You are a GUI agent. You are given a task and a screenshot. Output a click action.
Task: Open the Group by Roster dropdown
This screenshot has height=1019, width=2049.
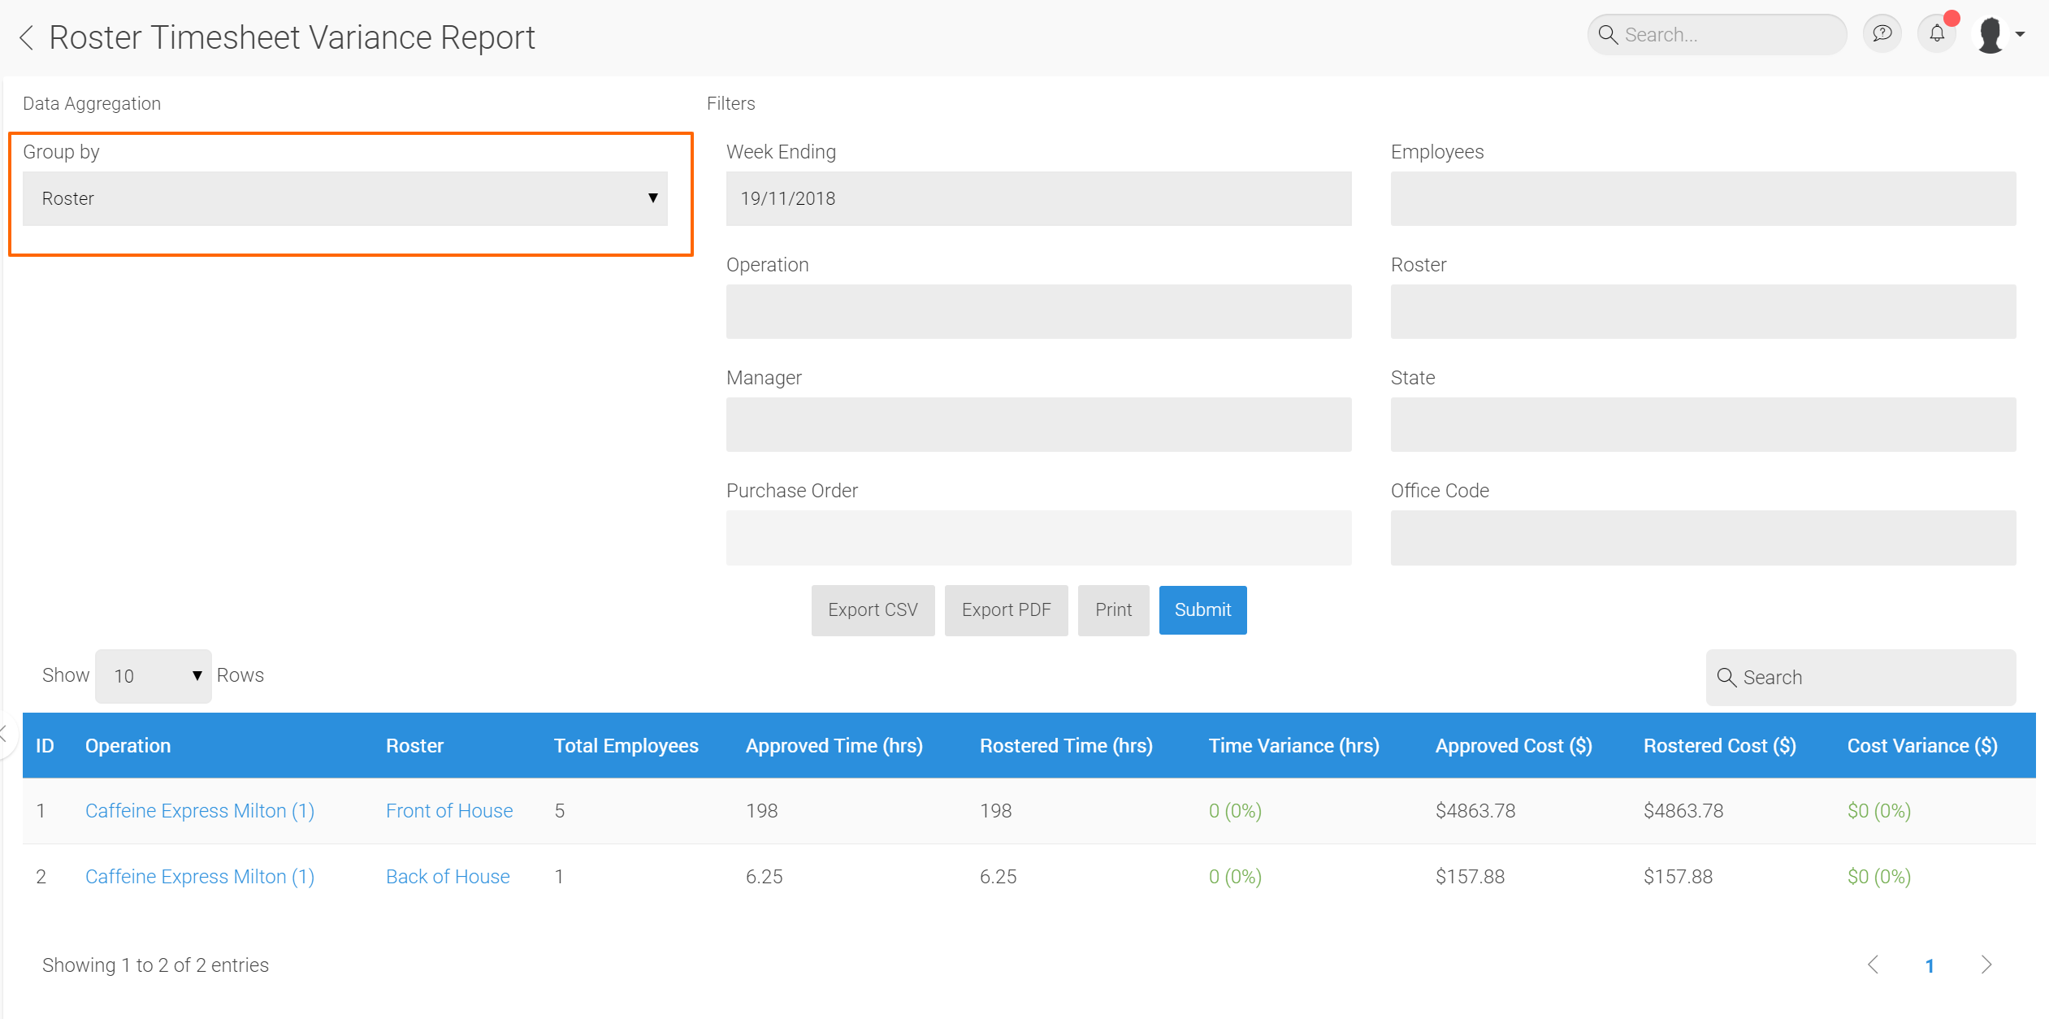click(x=345, y=198)
